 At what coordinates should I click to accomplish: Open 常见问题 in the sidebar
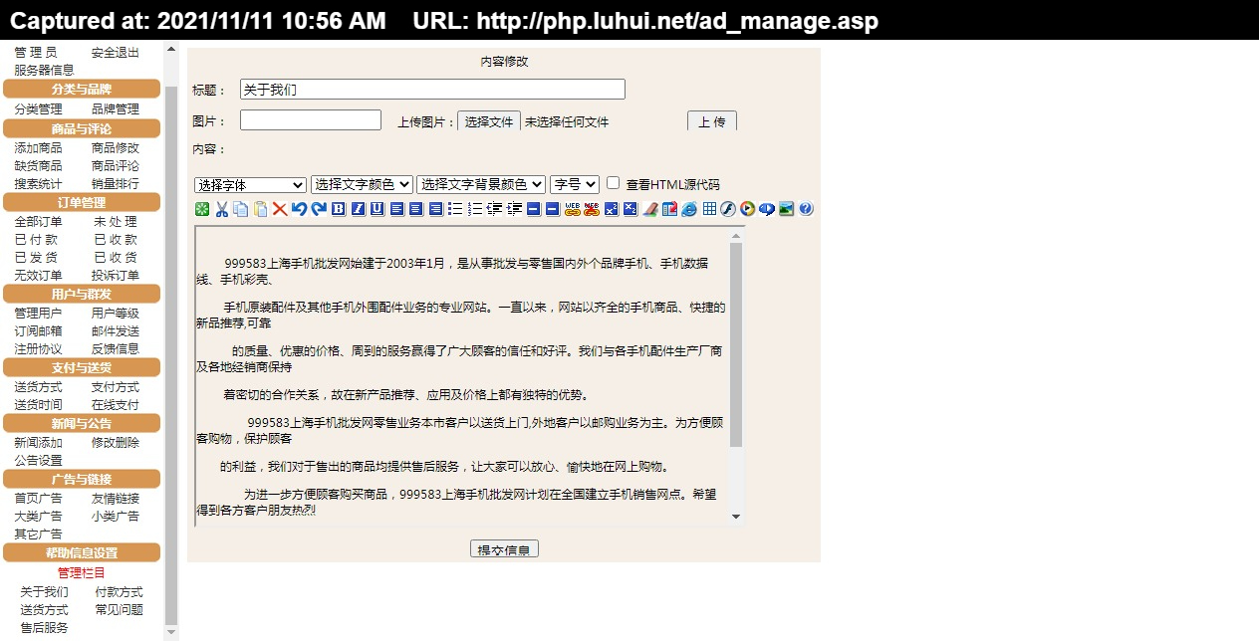(x=120, y=610)
